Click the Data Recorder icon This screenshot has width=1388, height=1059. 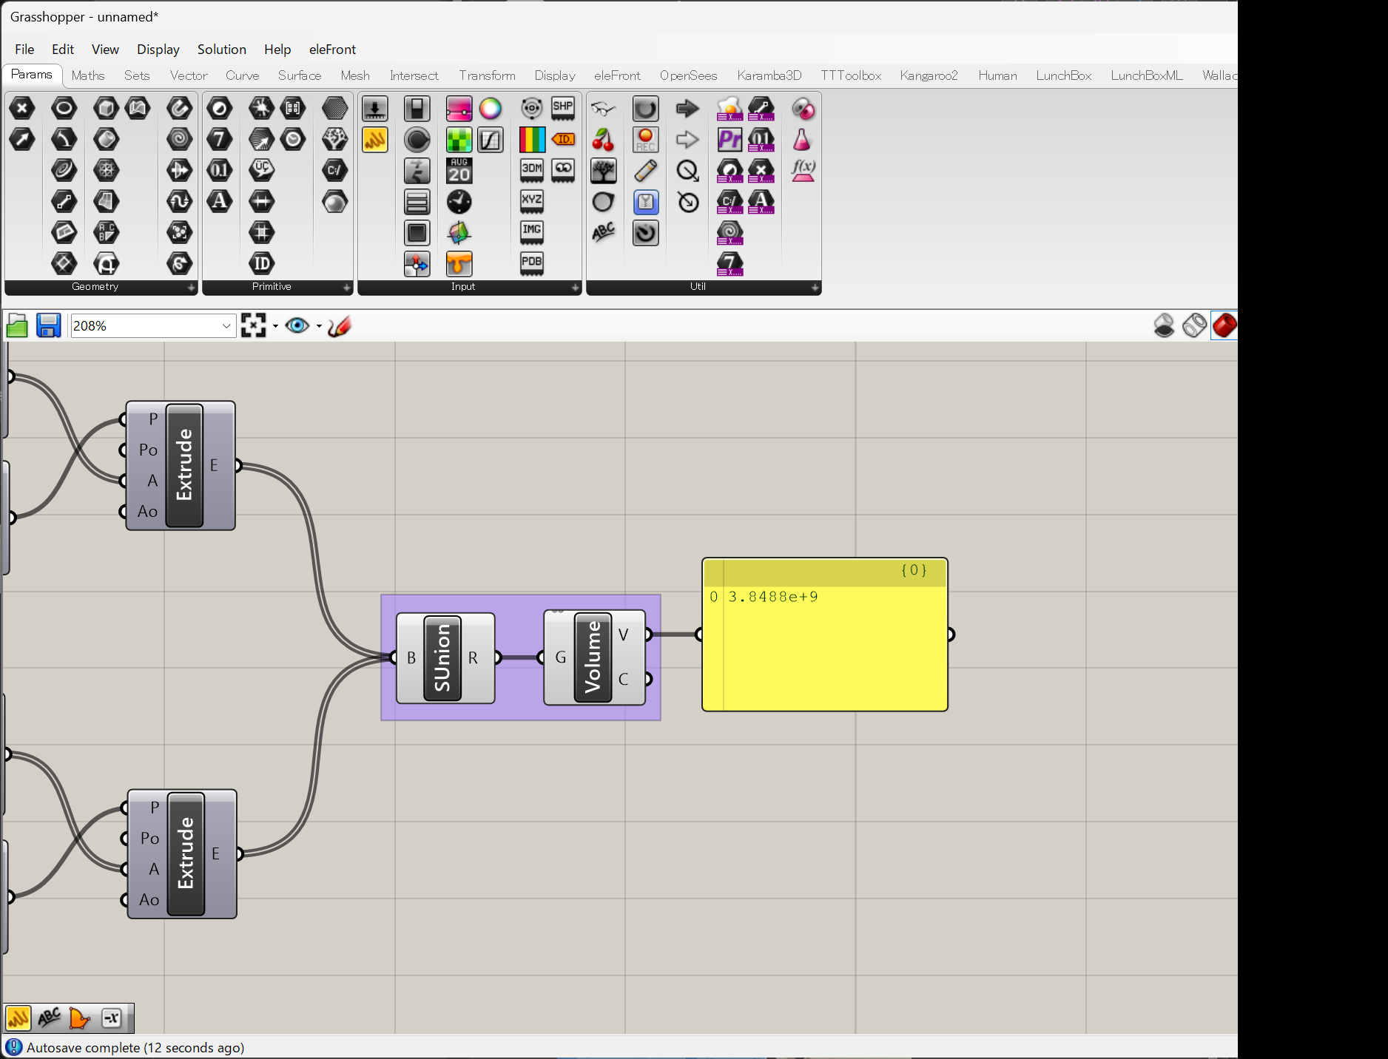click(x=645, y=140)
